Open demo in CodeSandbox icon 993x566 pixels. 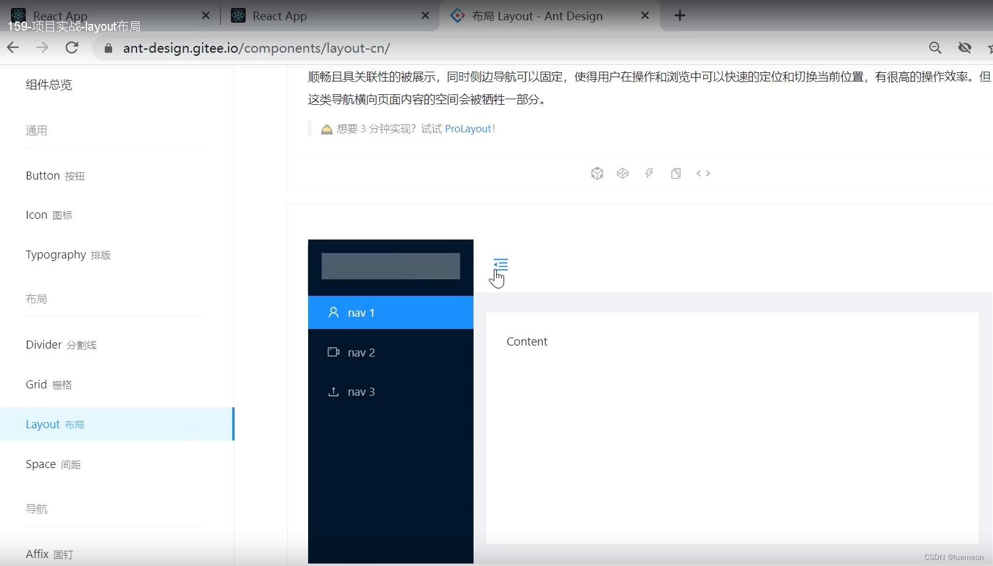(597, 173)
